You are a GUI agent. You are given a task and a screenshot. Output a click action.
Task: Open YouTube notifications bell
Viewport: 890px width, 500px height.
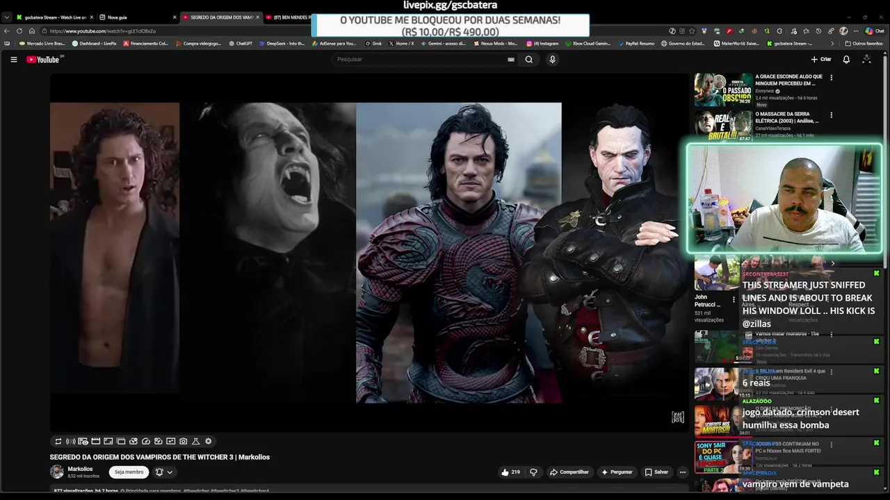click(x=846, y=59)
